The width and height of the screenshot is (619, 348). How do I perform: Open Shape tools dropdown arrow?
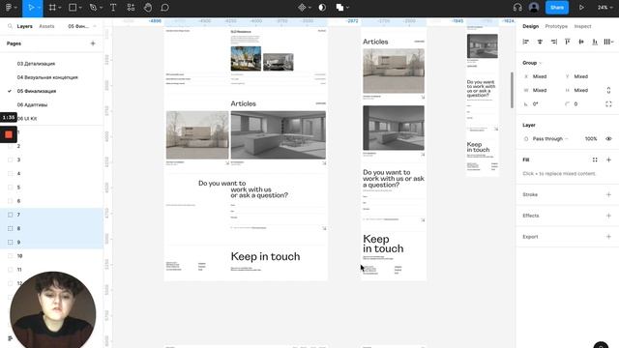coord(80,8)
